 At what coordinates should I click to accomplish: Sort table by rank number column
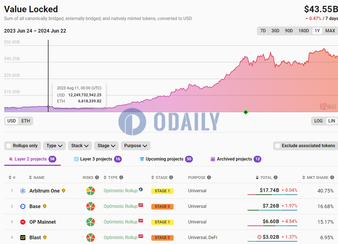click(x=12, y=178)
